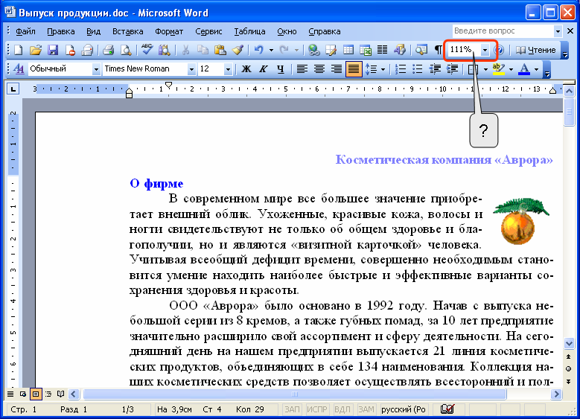Click the Чтение reading mode button

point(535,50)
